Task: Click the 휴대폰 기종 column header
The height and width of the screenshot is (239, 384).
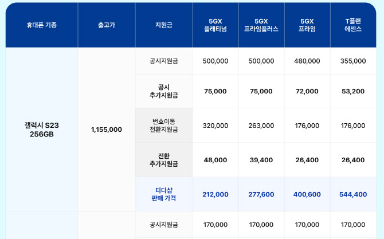Action: 42,25
